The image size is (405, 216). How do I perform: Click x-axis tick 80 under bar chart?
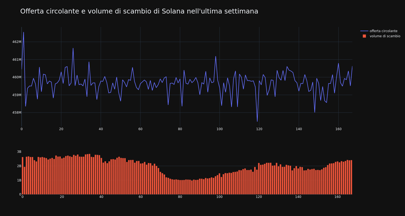coord(180,197)
